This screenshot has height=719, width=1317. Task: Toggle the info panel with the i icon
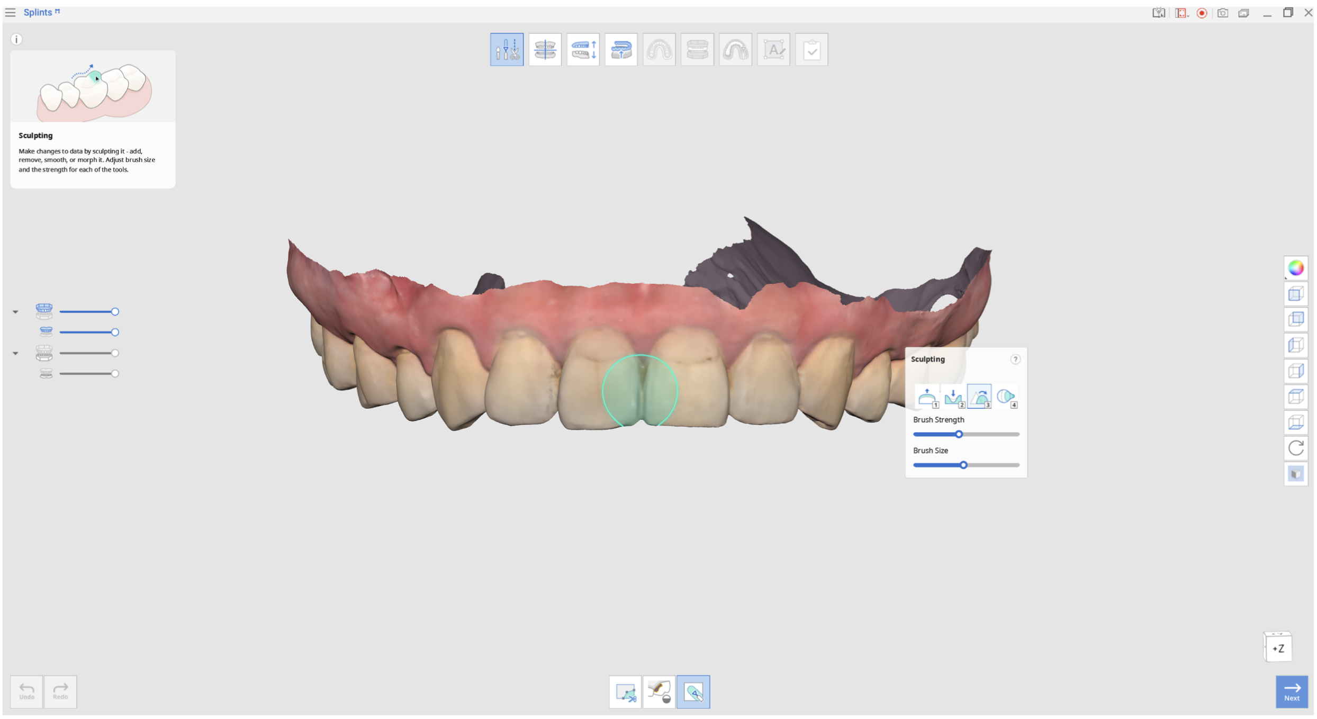pos(16,39)
